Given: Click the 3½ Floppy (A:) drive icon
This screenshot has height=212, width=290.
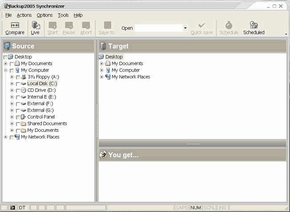Looking at the screenshot, I should [24, 77].
